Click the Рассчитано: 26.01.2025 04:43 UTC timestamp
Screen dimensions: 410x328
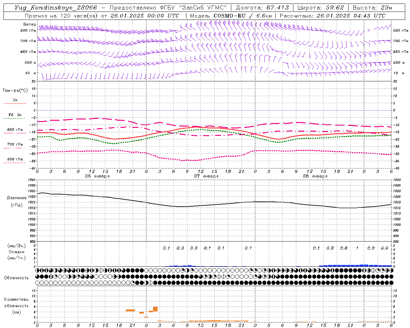point(332,16)
